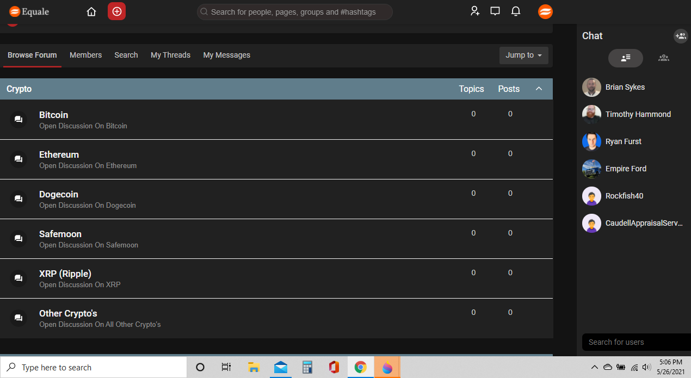Switch to the chat groups tab
This screenshot has height=378, width=691.
663,58
